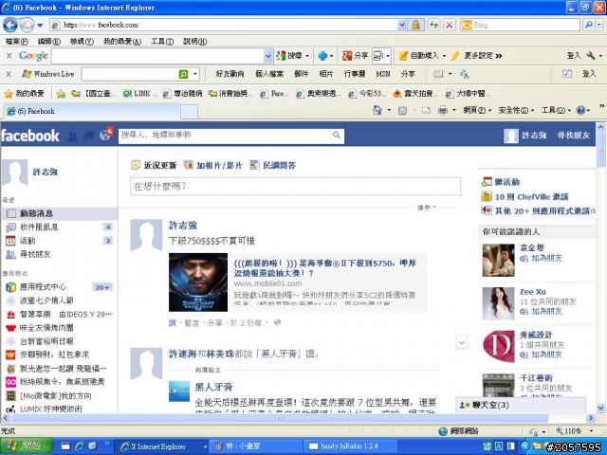Open the 檢視 View menu
The width and height of the screenshot is (607, 455).
(x=82, y=42)
